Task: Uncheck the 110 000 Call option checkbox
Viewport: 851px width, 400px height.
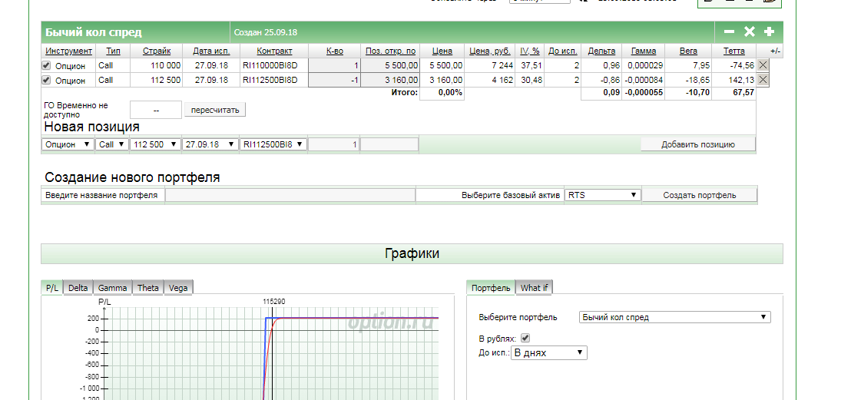Action: [x=46, y=66]
